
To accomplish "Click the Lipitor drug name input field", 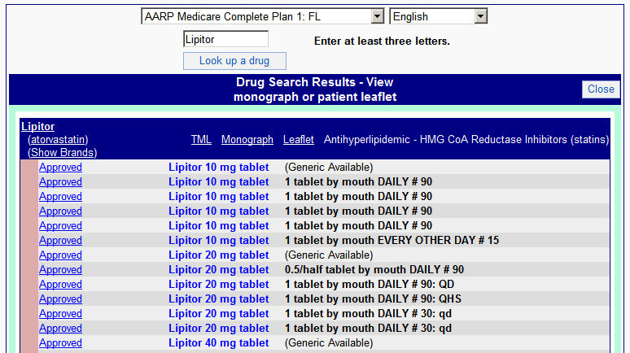I will coord(225,39).
